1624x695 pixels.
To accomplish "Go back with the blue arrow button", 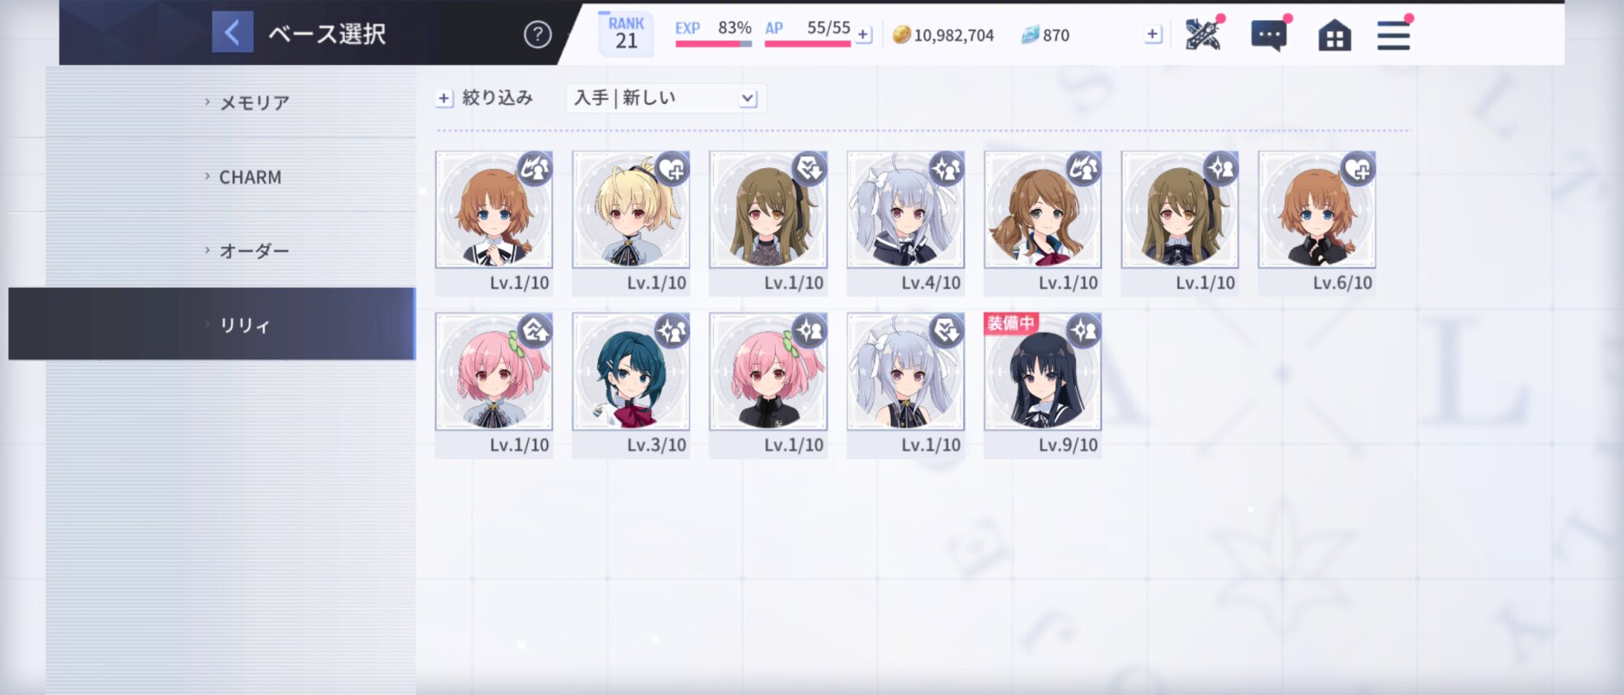I will click(x=232, y=33).
